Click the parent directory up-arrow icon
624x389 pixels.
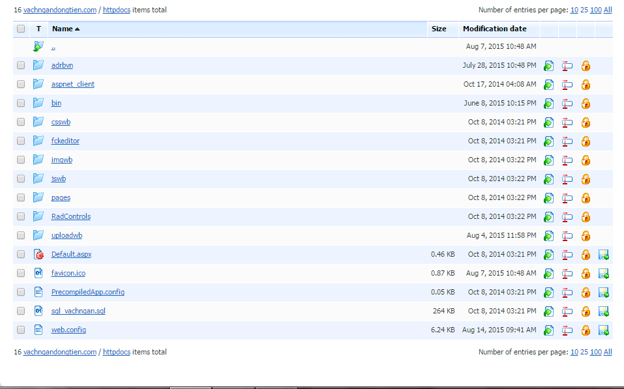pos(38,47)
